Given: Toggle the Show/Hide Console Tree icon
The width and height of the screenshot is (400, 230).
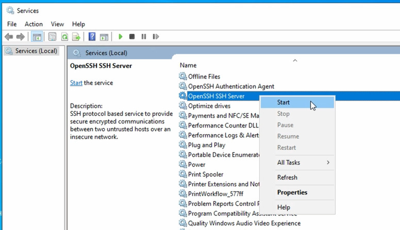Looking at the screenshot, I should (37, 37).
